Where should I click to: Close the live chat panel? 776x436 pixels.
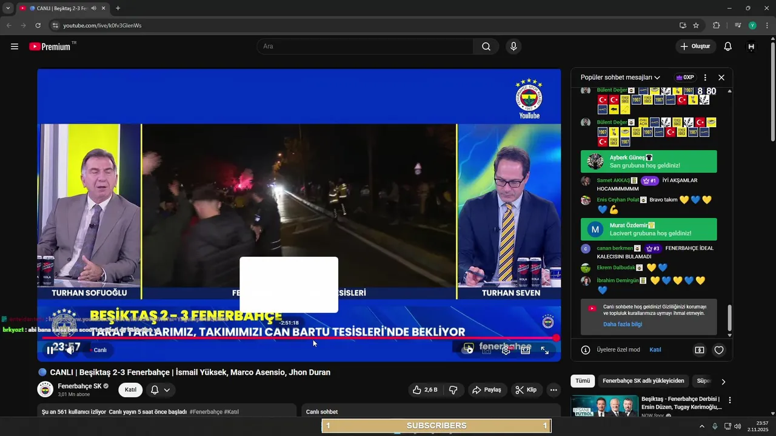coord(721,78)
